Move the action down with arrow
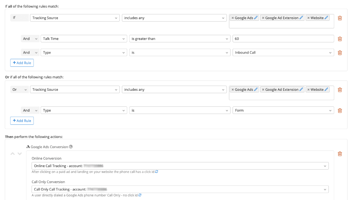 [x=20, y=154]
